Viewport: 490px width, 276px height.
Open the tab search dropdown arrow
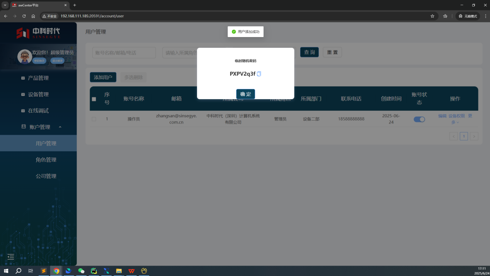(x=5, y=5)
